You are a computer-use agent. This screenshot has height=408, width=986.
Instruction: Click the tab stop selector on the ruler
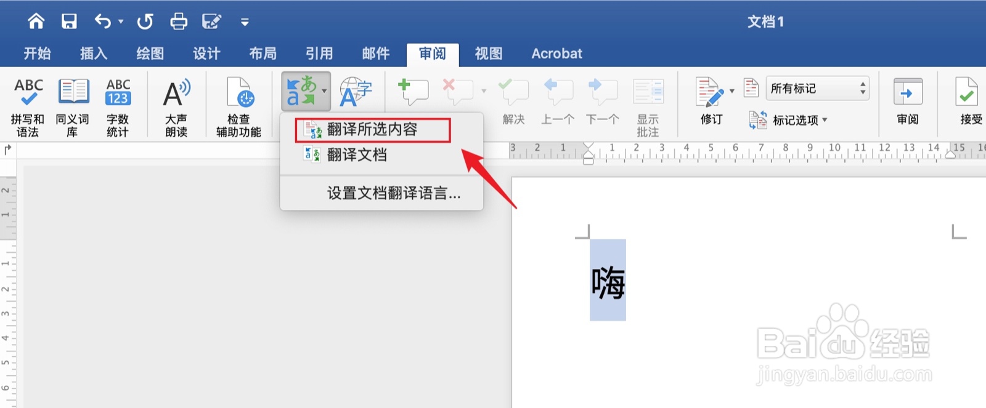(8, 149)
